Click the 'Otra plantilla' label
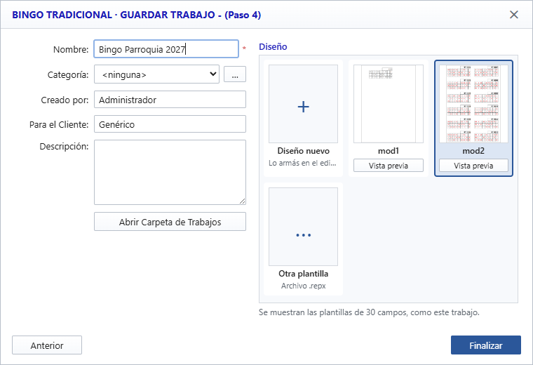This screenshot has height=365, width=533. (x=303, y=274)
